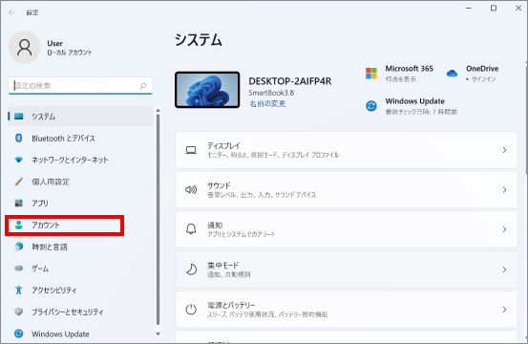The width and height of the screenshot is (528, 344).
Task: Click the システム page heading
Action: point(199,40)
